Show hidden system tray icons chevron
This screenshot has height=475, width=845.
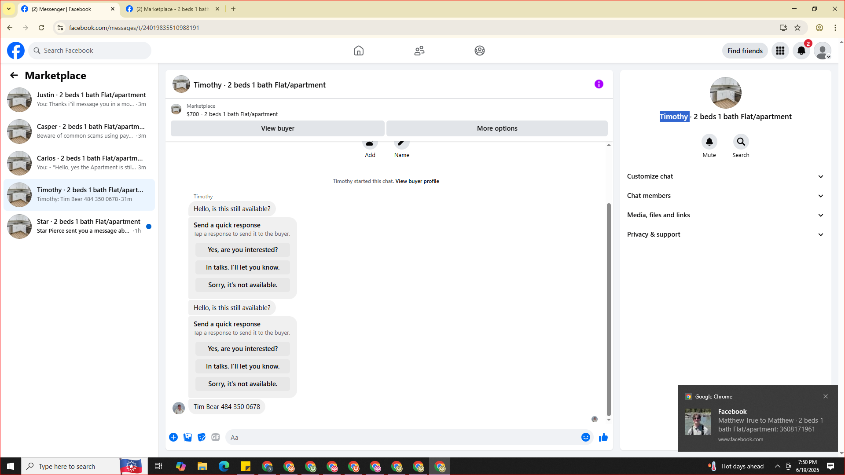(x=778, y=466)
